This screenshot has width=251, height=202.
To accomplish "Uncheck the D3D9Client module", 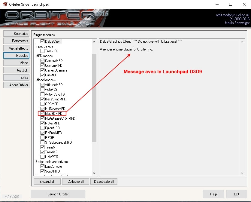I will click(x=42, y=41).
